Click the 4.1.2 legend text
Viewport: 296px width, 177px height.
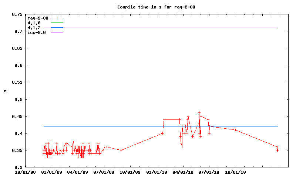tap(34, 28)
